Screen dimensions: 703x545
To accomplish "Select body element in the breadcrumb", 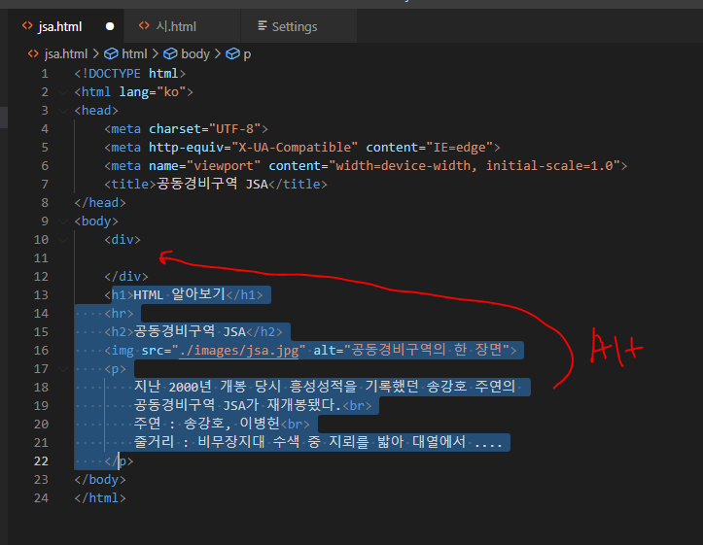I will [195, 54].
